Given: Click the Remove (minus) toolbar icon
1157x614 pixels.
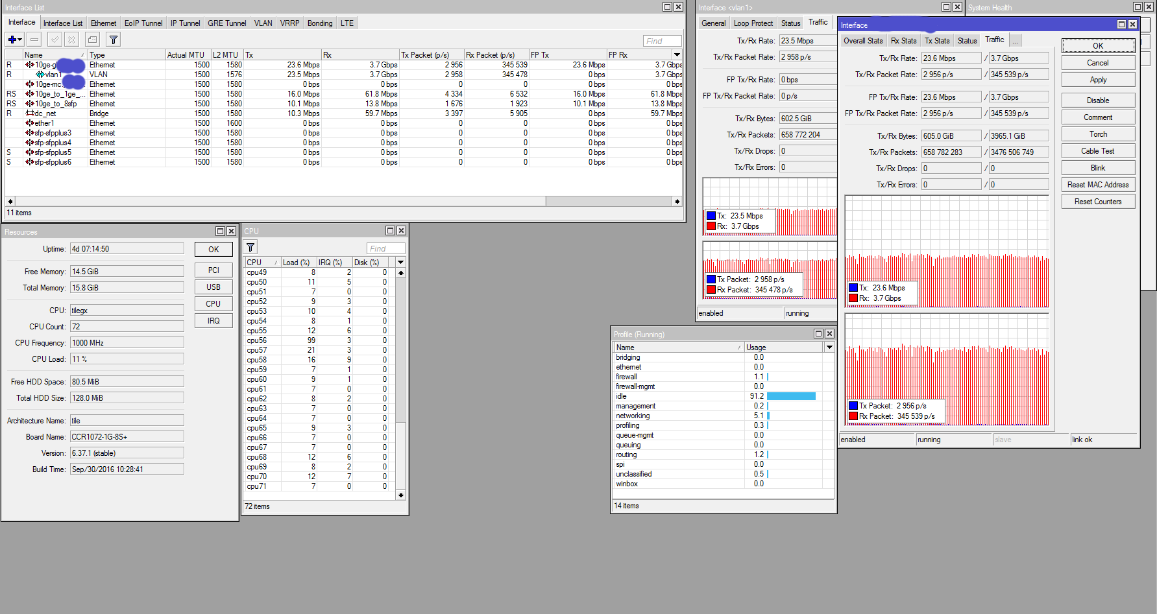Looking at the screenshot, I should (35, 40).
